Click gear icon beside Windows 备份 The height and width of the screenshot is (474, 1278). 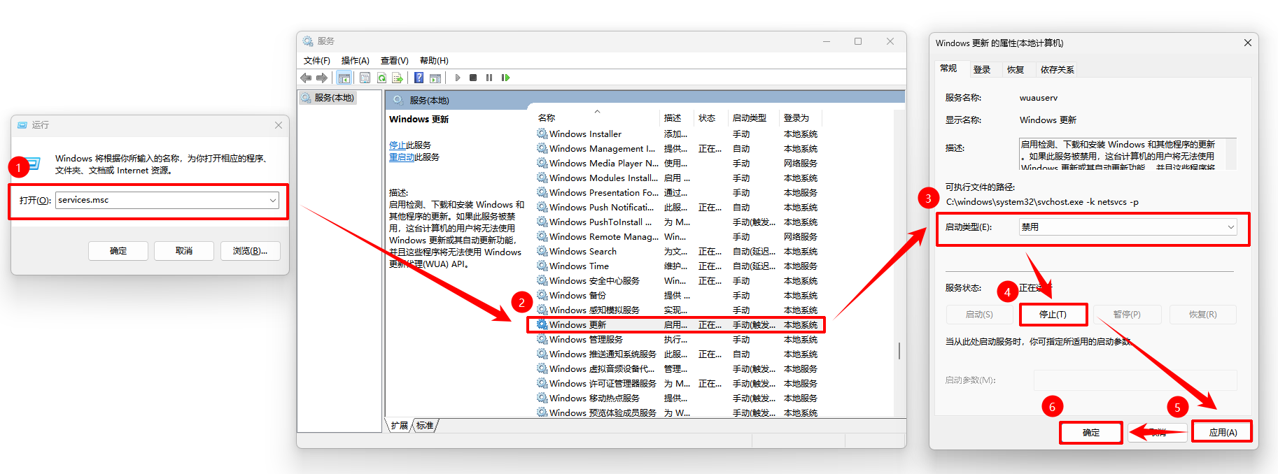coord(542,295)
